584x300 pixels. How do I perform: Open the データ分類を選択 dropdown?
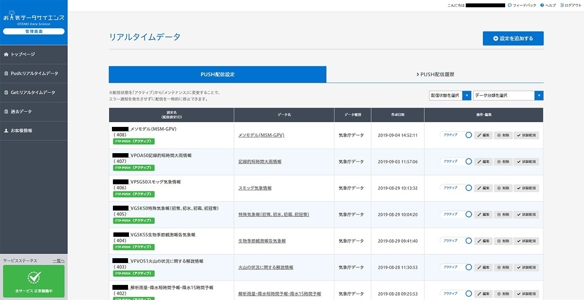coord(508,96)
